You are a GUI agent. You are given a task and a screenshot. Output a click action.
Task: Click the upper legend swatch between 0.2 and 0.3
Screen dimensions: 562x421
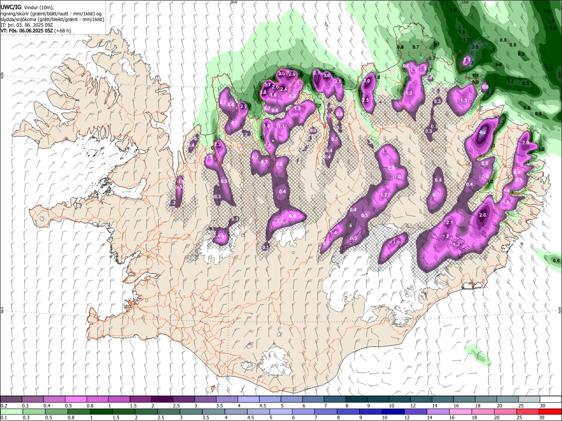[11, 399]
